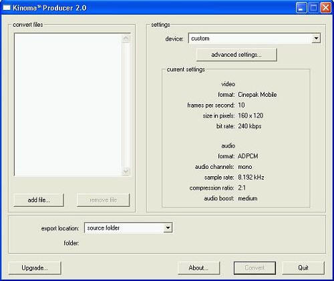Click the 160 x 120 size value
Screen dimensions: 334x281
pos(251,115)
